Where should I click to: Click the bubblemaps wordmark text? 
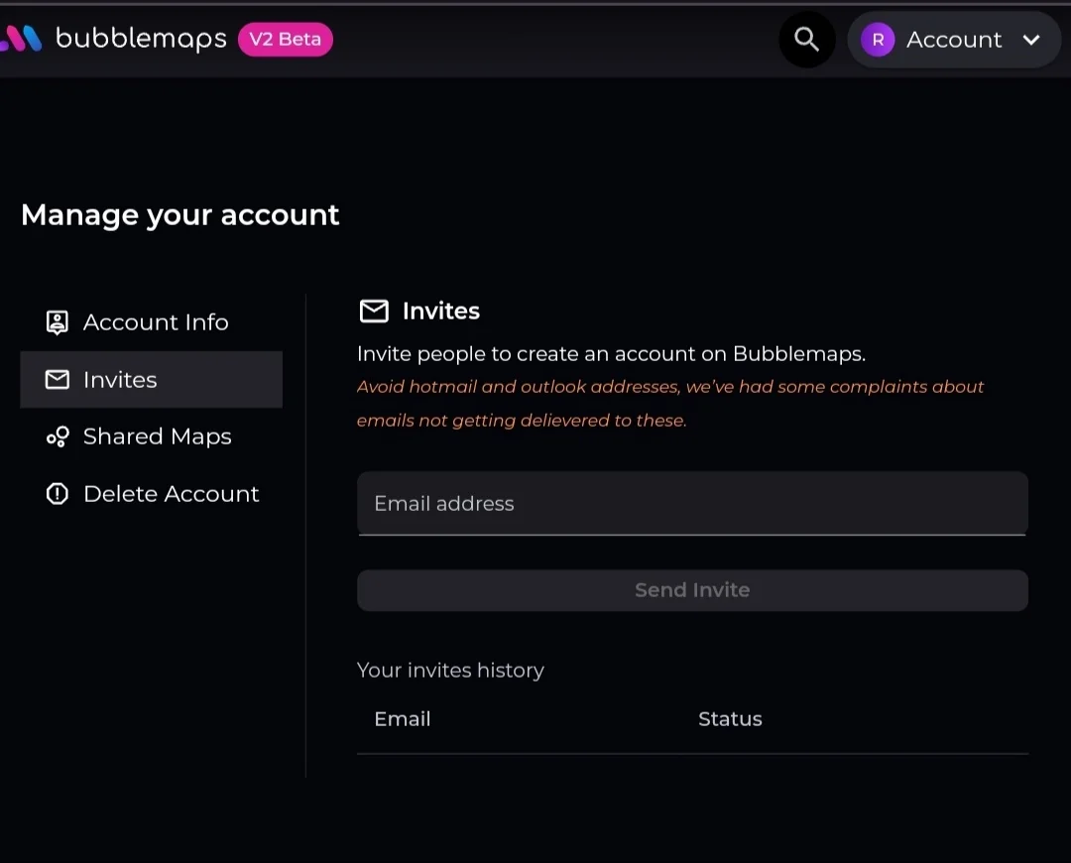coord(141,39)
